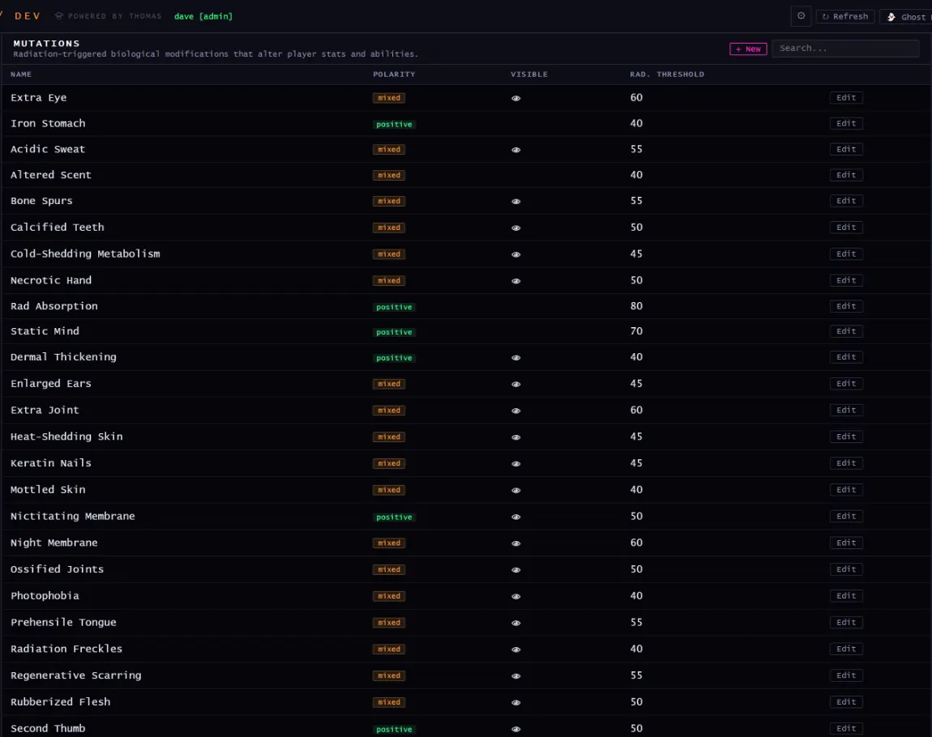
Task: Click the Refresh button
Action: pyautogui.click(x=844, y=17)
